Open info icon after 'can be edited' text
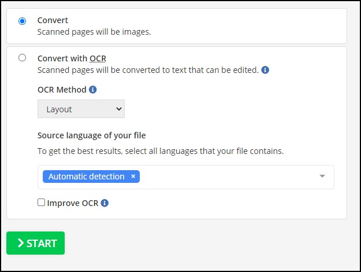This screenshot has height=272, width=361. pyautogui.click(x=265, y=70)
